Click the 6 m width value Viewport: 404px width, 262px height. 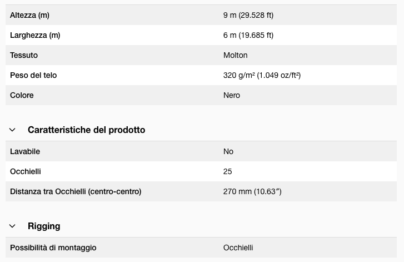click(x=248, y=35)
